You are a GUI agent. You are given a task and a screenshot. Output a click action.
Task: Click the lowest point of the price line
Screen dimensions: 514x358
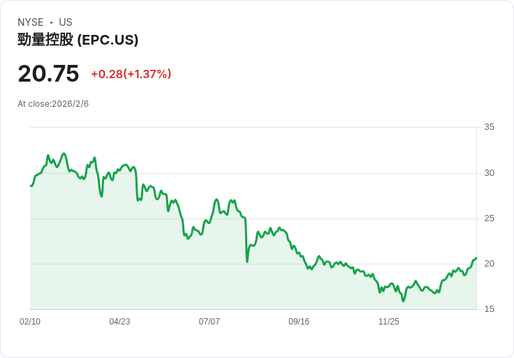click(x=403, y=301)
